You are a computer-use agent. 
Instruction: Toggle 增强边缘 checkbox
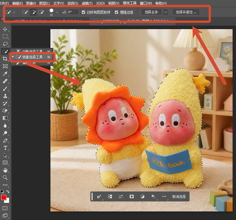117,12
